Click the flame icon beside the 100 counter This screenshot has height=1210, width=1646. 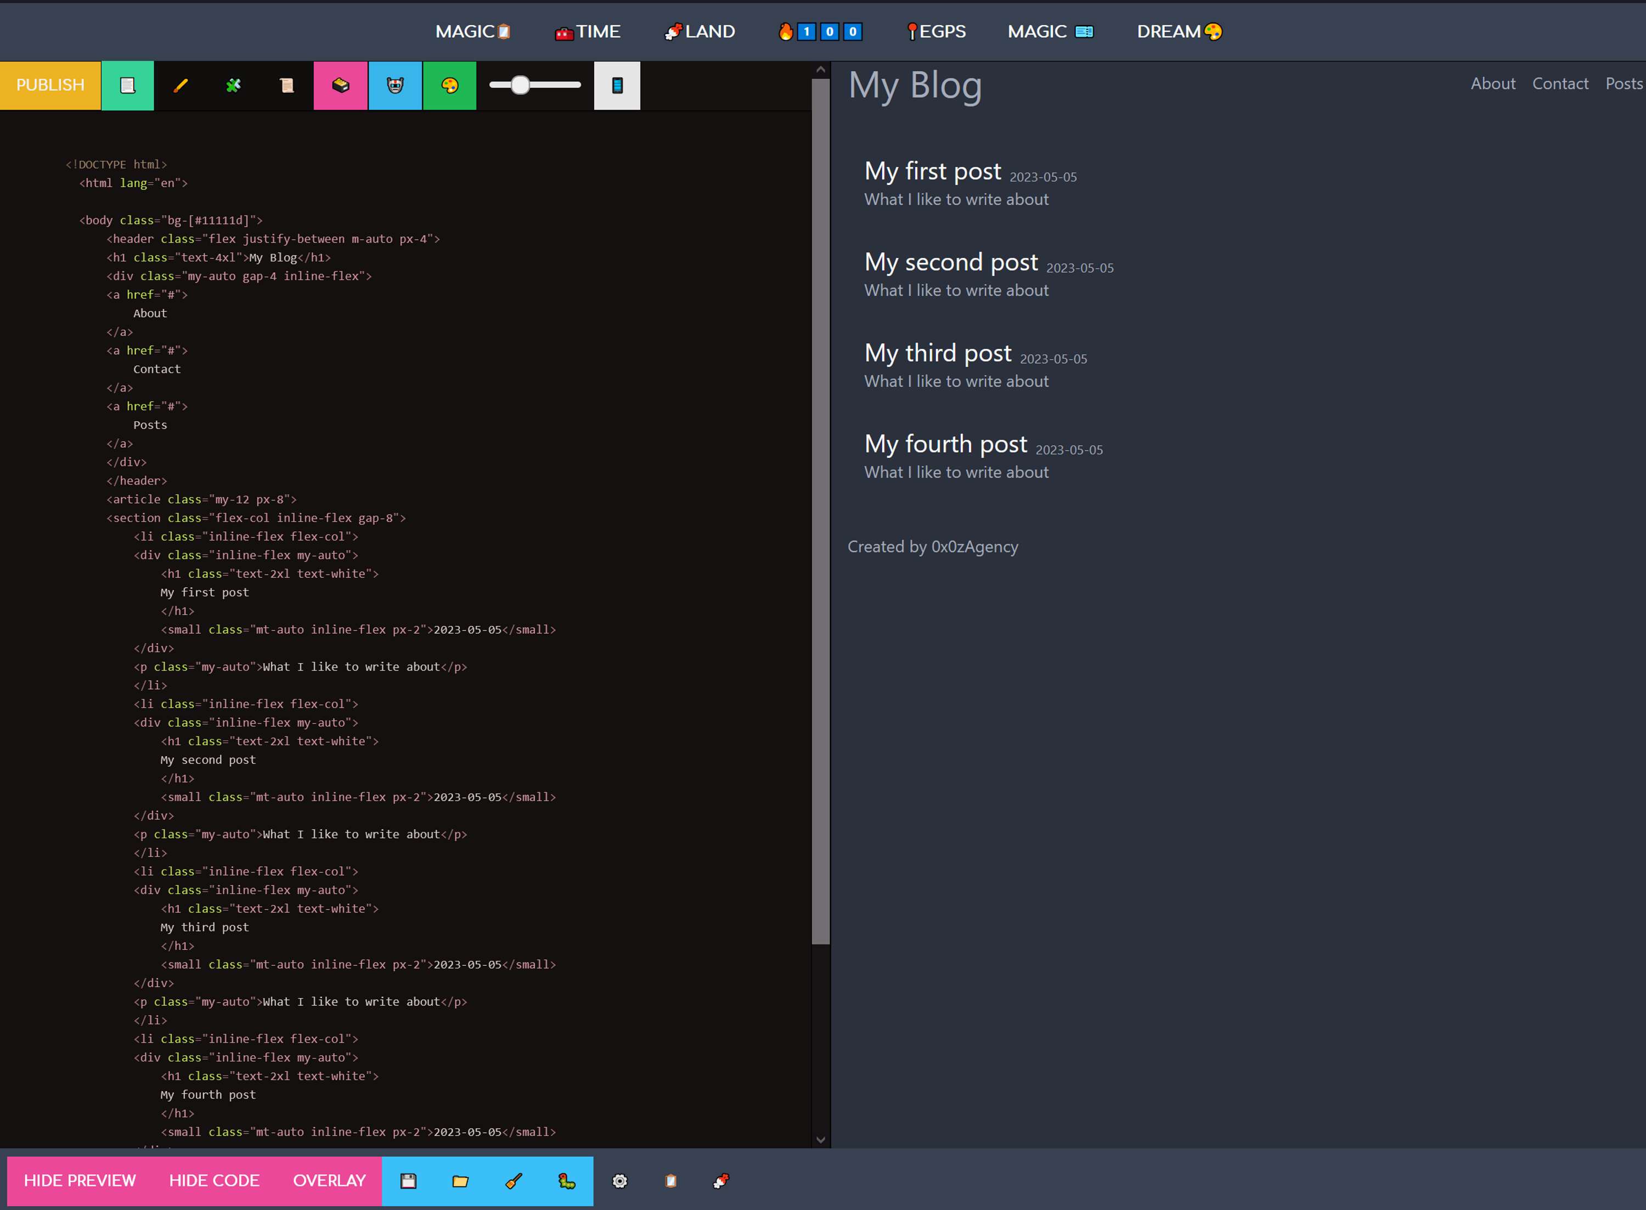pos(786,31)
